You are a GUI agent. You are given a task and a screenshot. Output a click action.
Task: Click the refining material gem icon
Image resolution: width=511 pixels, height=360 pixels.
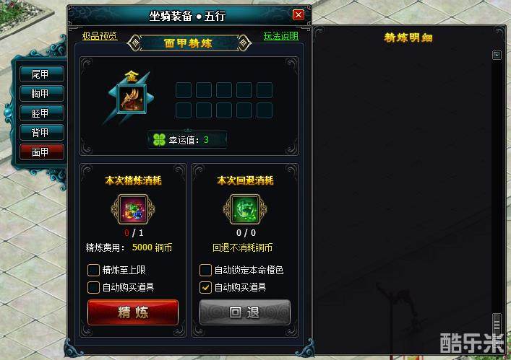pos(133,209)
